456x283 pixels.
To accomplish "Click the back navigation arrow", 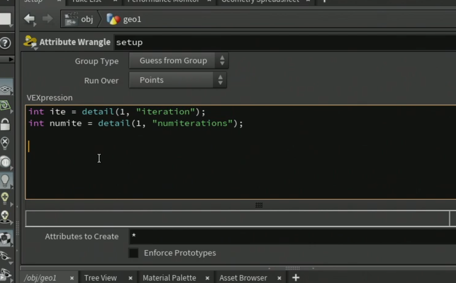I will pyautogui.click(x=30, y=19).
